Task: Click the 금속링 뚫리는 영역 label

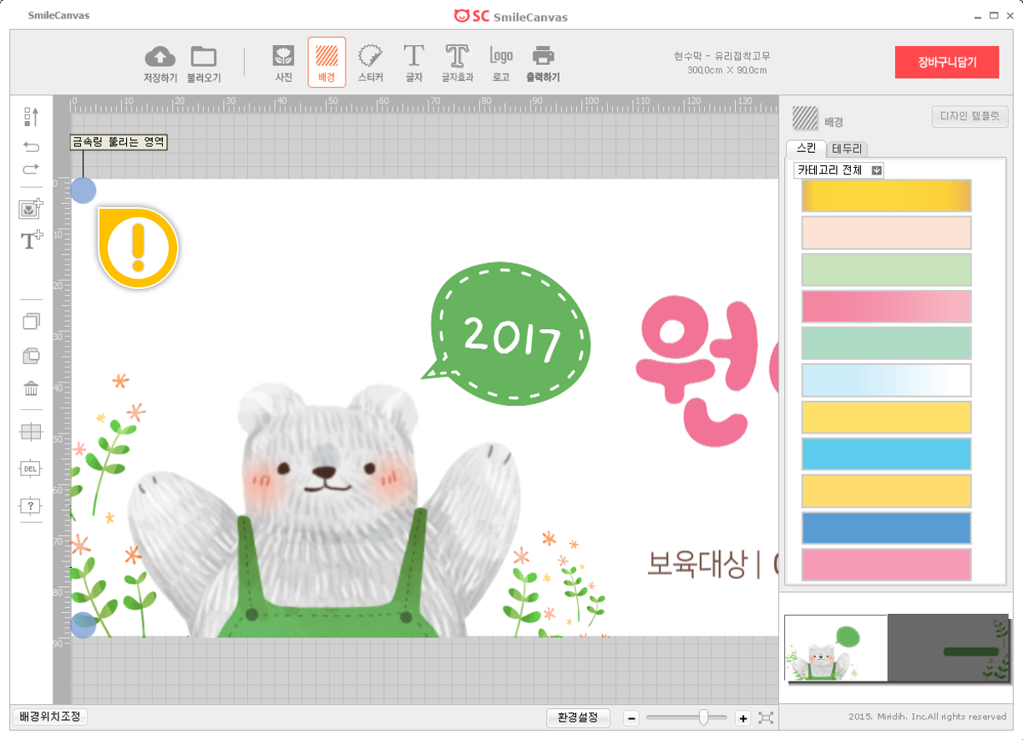Action: [x=119, y=143]
